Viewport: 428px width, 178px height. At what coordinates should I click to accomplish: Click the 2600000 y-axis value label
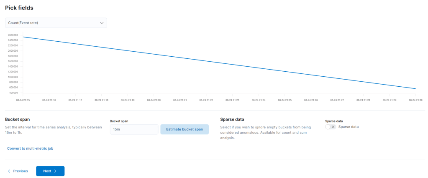[x=13, y=35]
